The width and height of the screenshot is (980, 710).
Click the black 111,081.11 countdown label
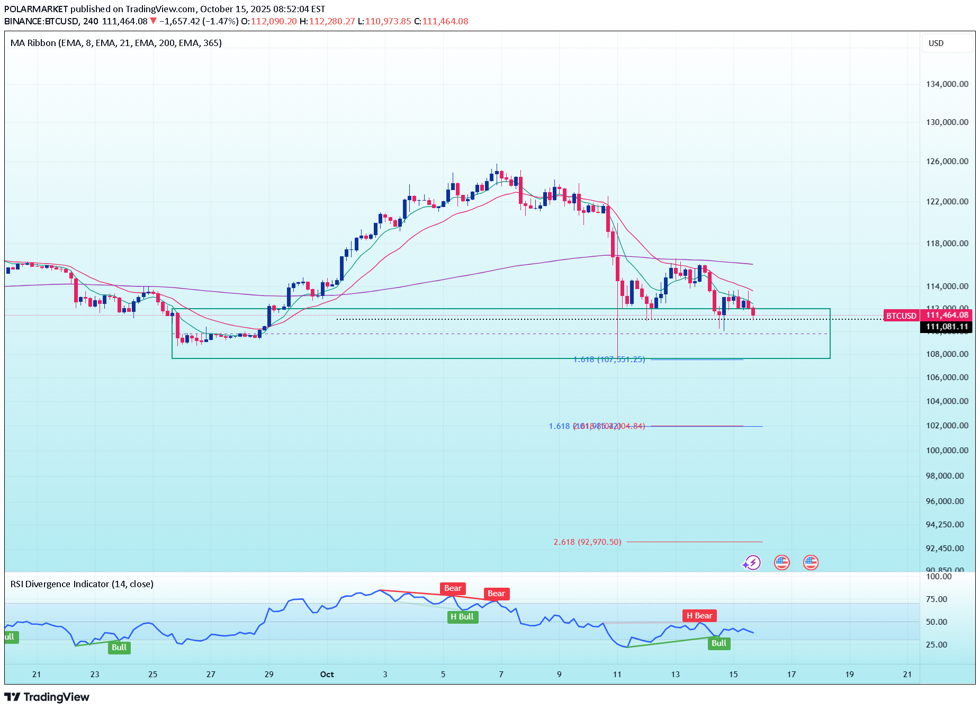[x=946, y=327]
